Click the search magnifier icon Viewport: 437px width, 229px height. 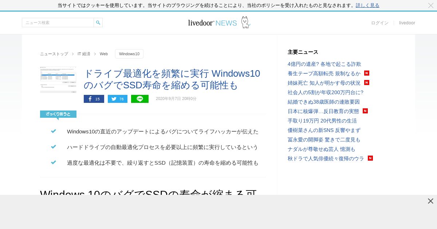[x=98, y=23]
